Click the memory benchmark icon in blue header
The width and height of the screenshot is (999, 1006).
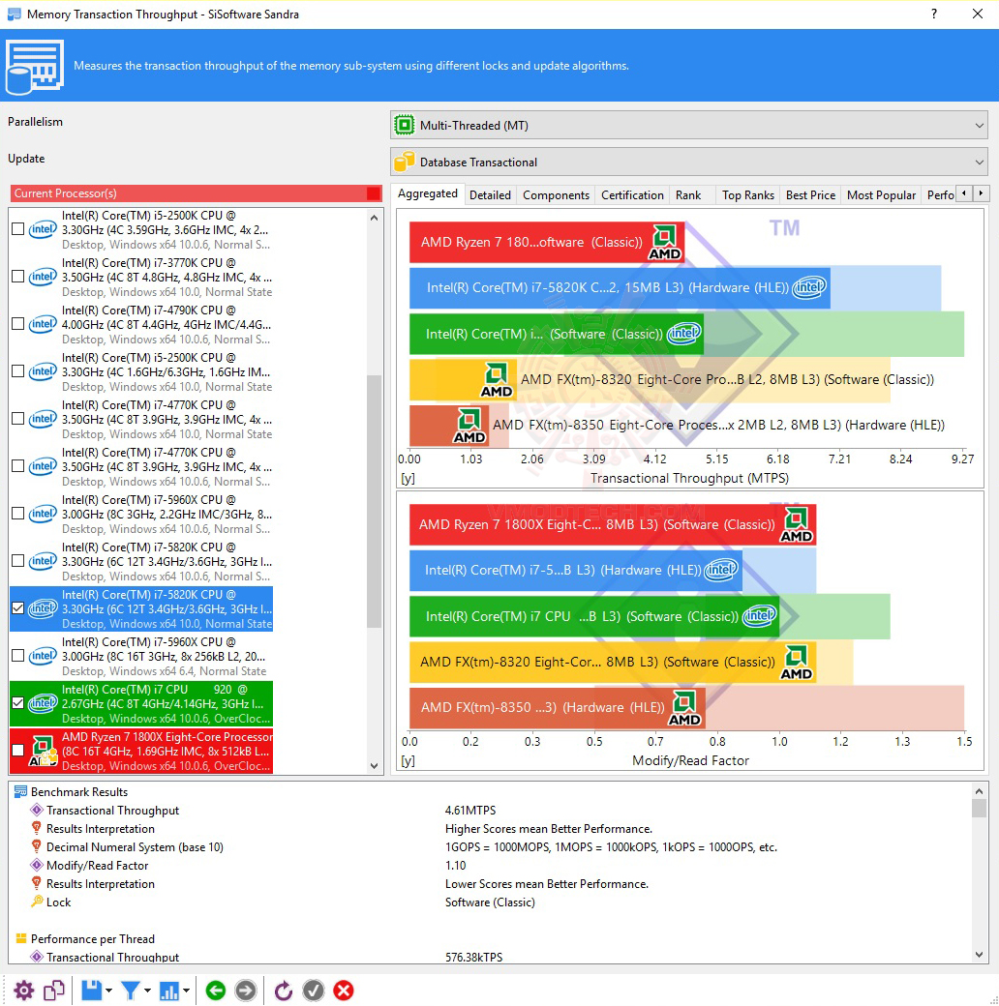pyautogui.click(x=35, y=67)
